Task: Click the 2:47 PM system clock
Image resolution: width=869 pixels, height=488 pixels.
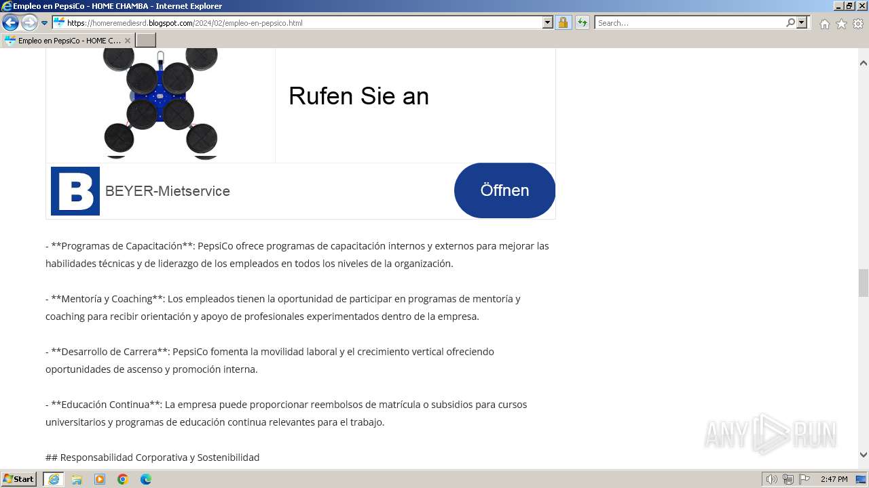Action: tap(834, 479)
